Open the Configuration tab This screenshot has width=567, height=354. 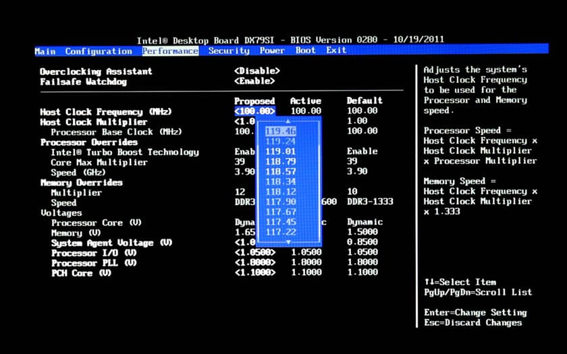click(x=99, y=51)
